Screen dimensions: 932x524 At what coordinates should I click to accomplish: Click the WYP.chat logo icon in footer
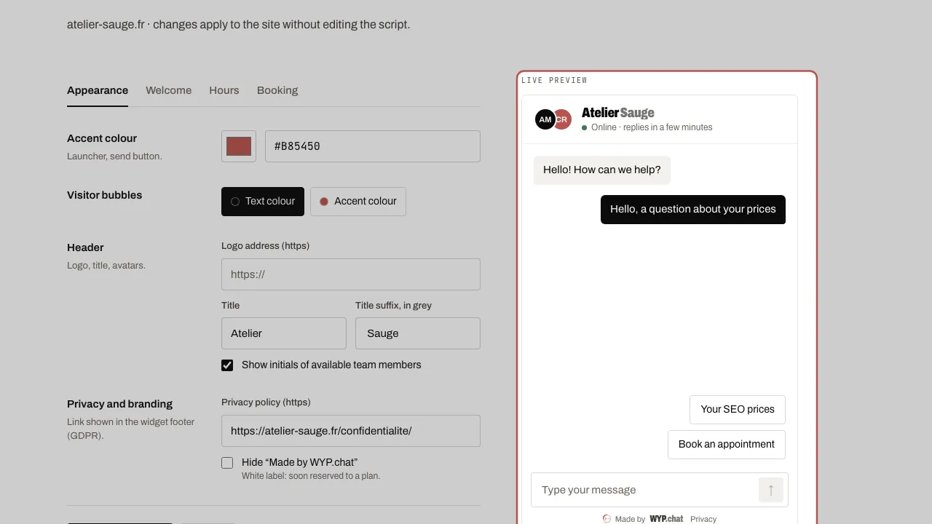[x=607, y=519]
